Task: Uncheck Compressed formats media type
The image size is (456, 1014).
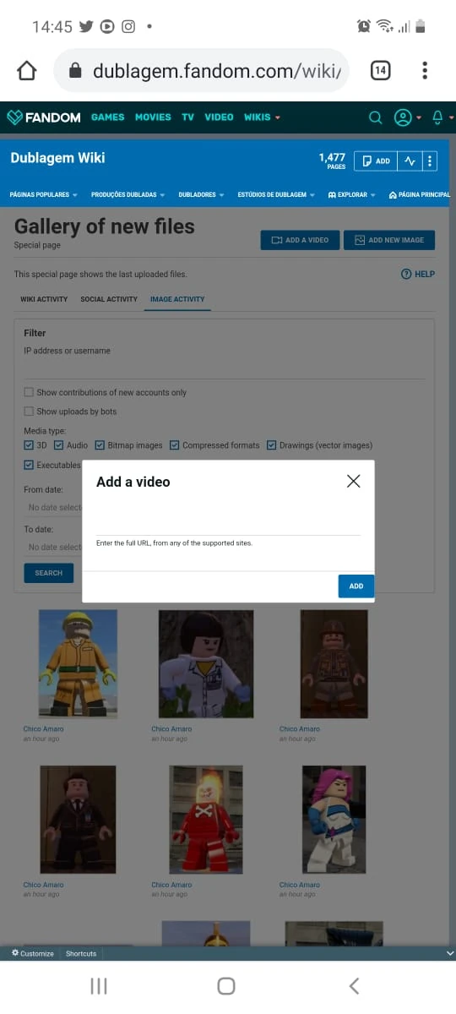Action: pos(175,445)
